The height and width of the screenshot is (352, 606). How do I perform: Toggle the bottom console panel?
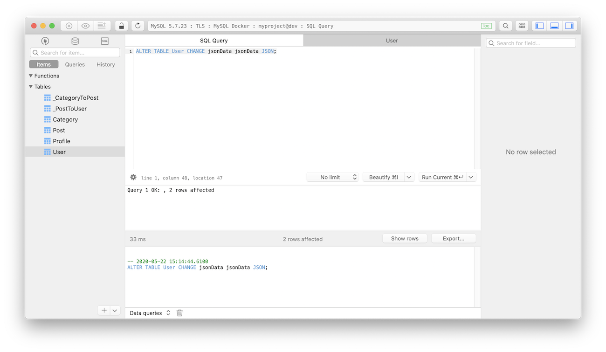tap(554, 26)
